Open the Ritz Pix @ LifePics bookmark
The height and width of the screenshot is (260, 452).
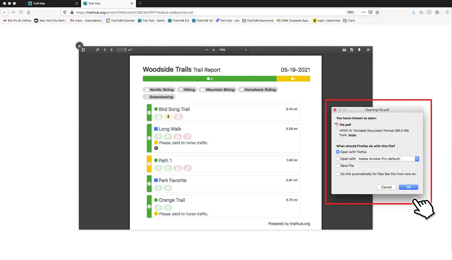click(17, 21)
